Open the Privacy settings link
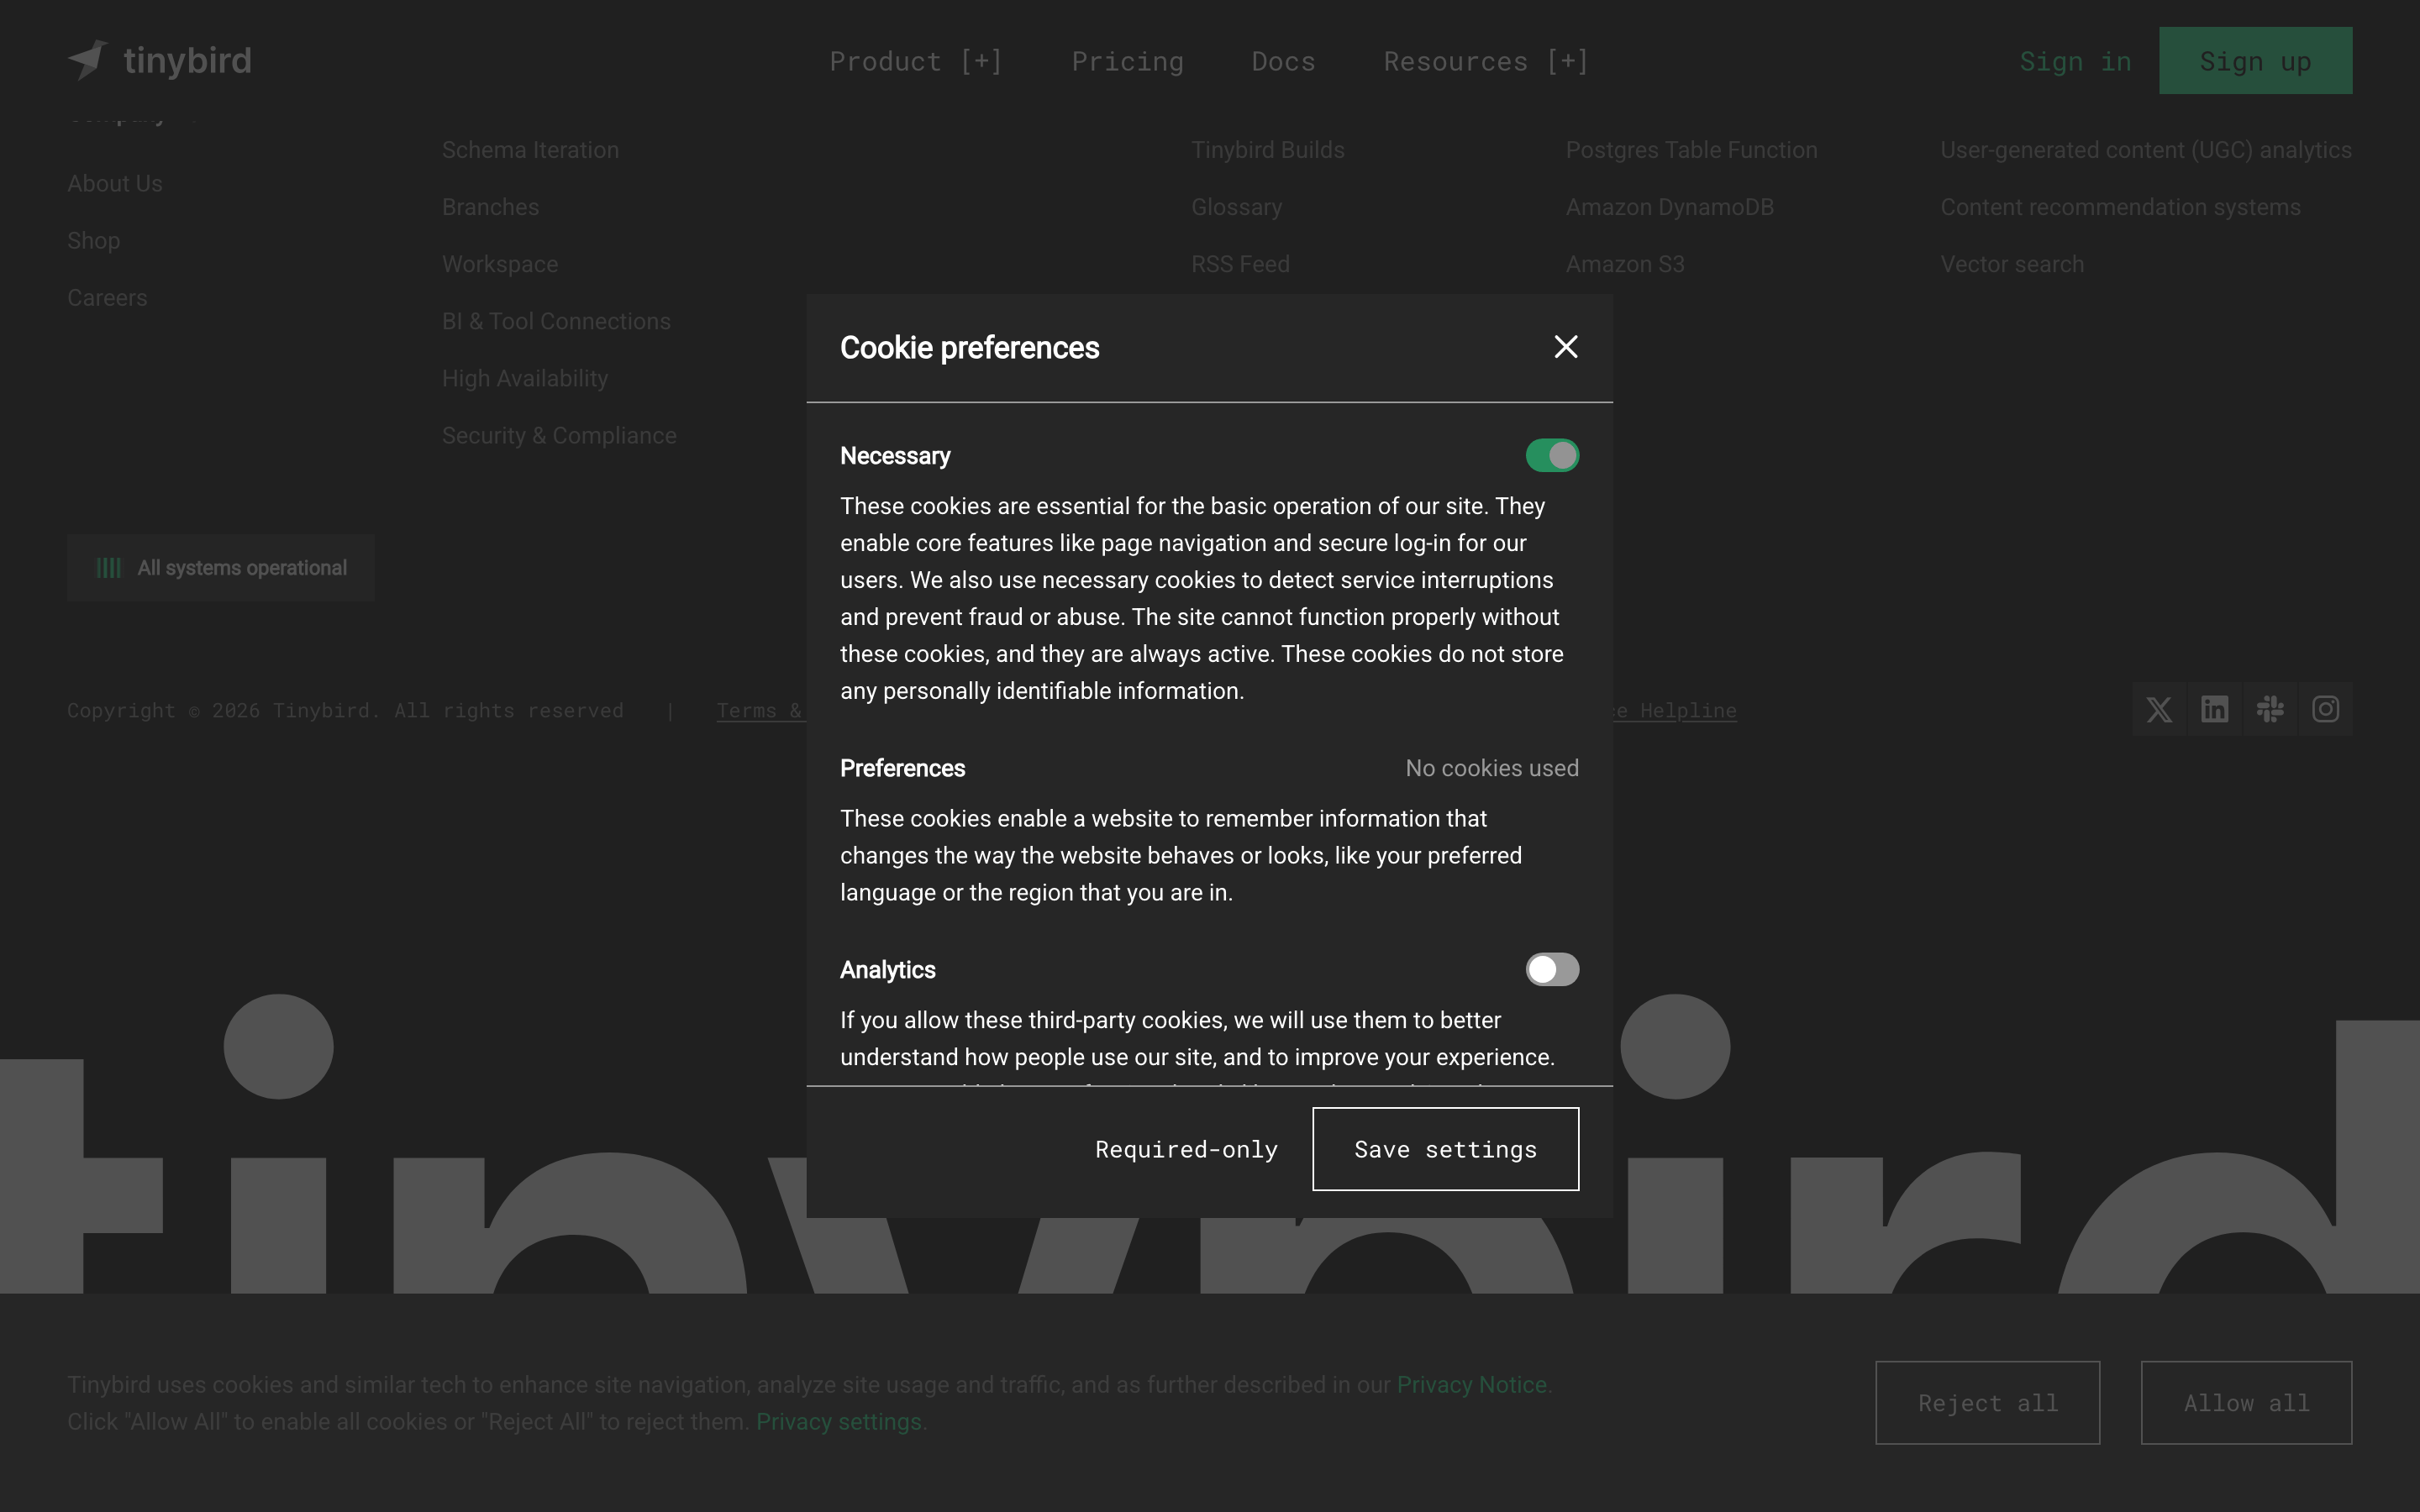The height and width of the screenshot is (1512, 2420). pyautogui.click(x=838, y=1422)
